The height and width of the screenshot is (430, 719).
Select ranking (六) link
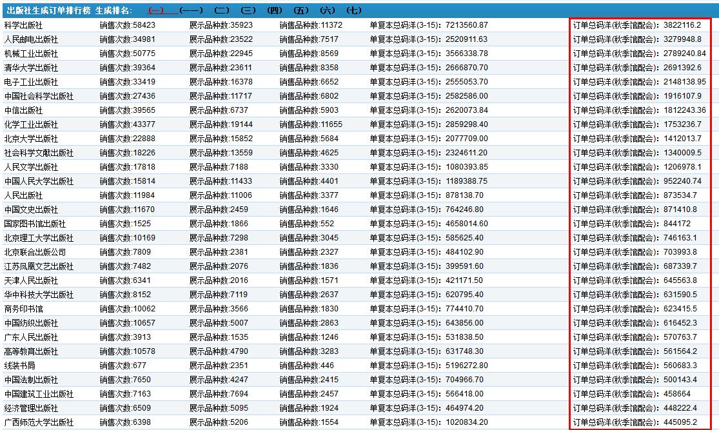point(327,11)
